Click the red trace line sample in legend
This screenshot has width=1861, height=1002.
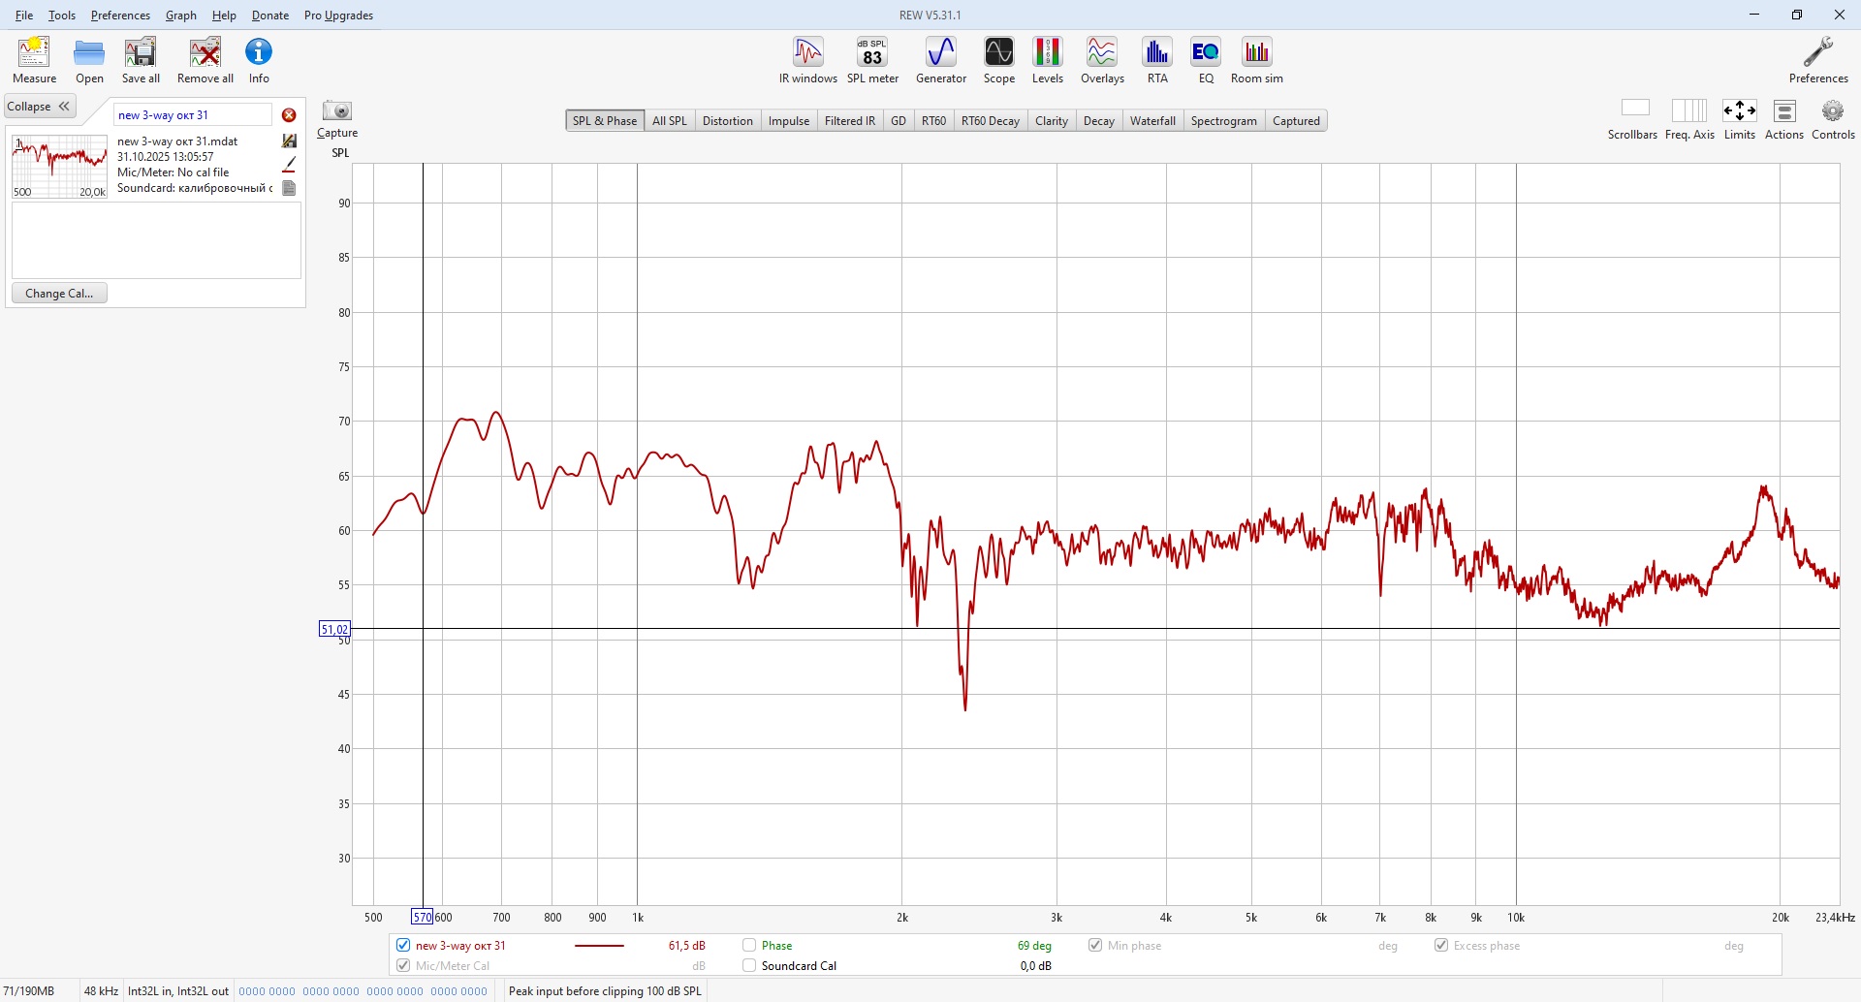click(600, 945)
